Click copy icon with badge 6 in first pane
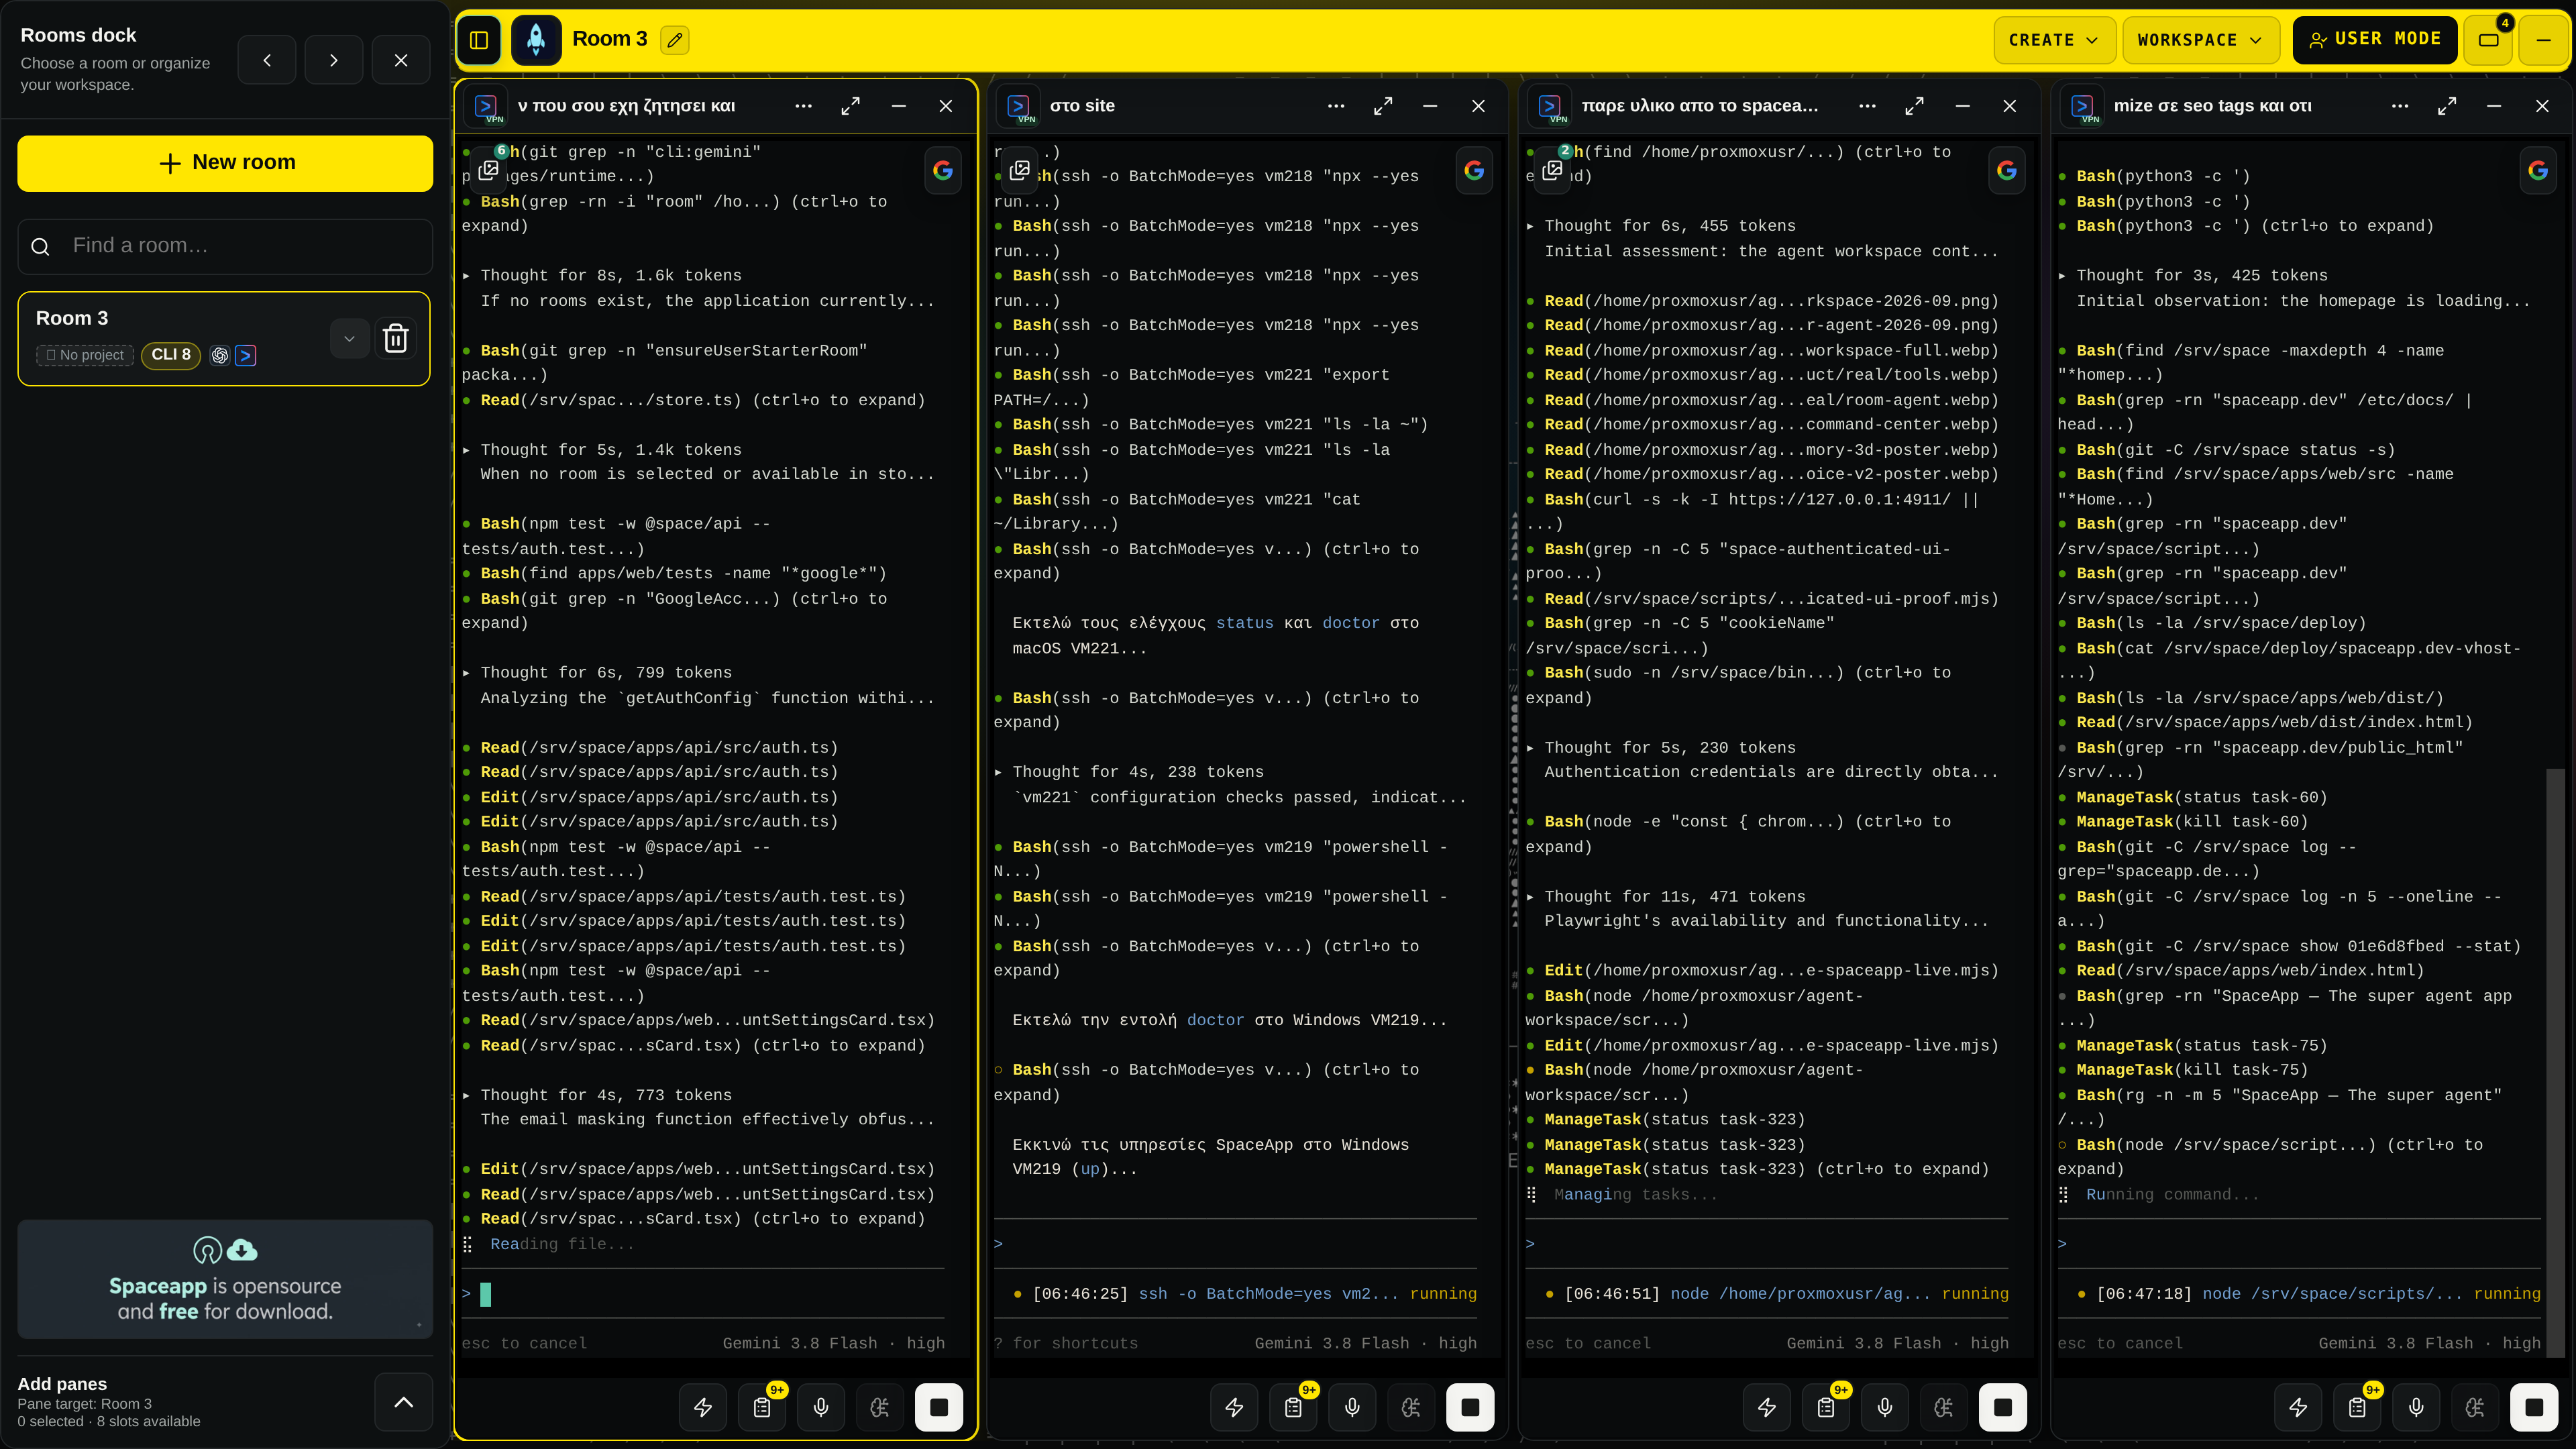2576x1449 pixels. pyautogui.click(x=489, y=170)
